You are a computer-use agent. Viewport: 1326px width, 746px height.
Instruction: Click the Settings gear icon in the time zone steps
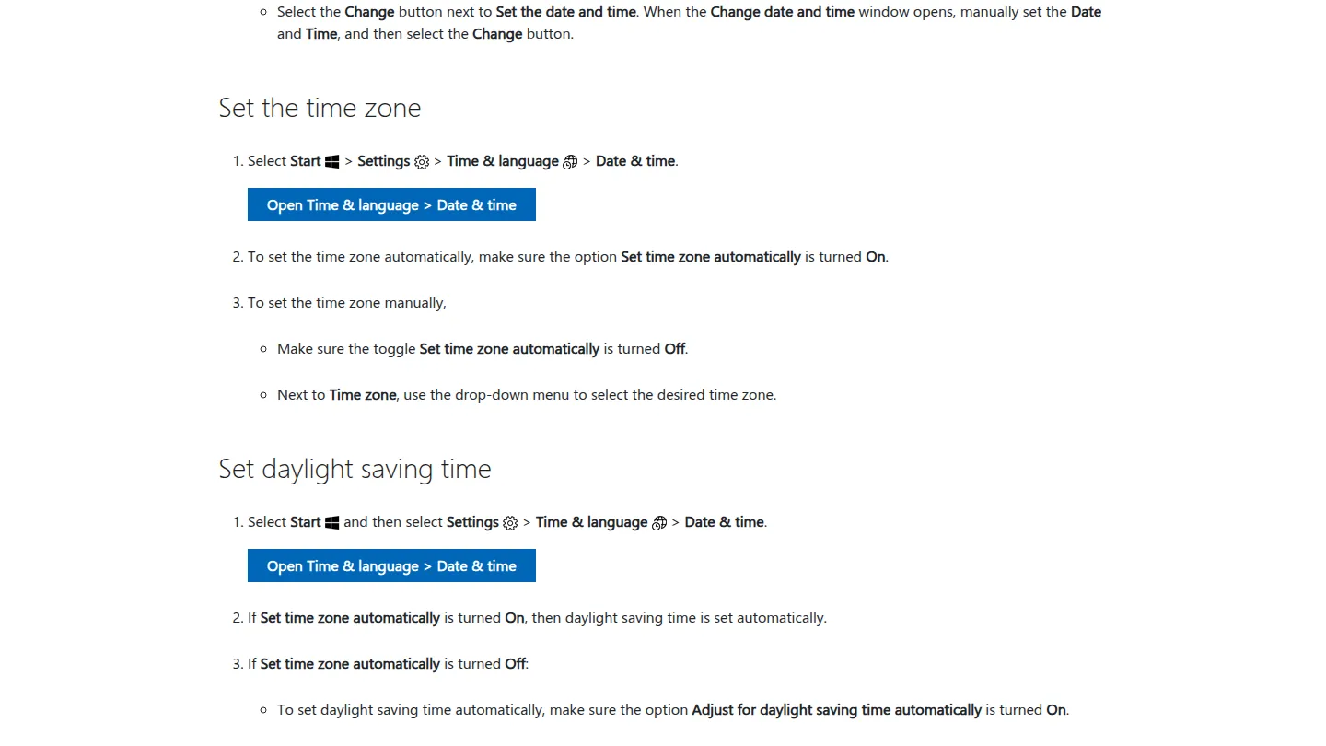[422, 162]
